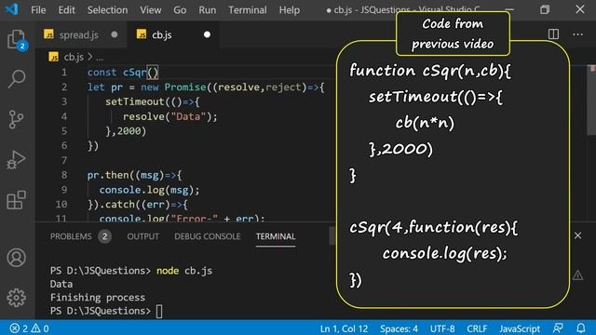Click '}).catch((err)=>{' on line 10
This screenshot has height=335, width=596.
(x=138, y=205)
